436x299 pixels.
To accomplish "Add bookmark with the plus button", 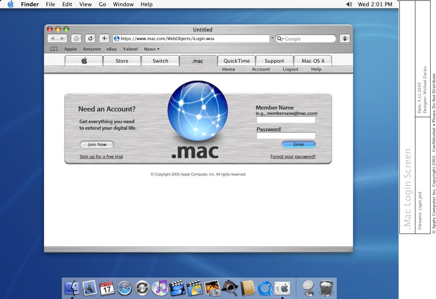I will [x=104, y=39].
